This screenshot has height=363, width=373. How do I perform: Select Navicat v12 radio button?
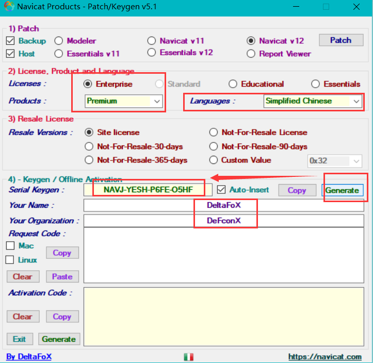point(251,41)
